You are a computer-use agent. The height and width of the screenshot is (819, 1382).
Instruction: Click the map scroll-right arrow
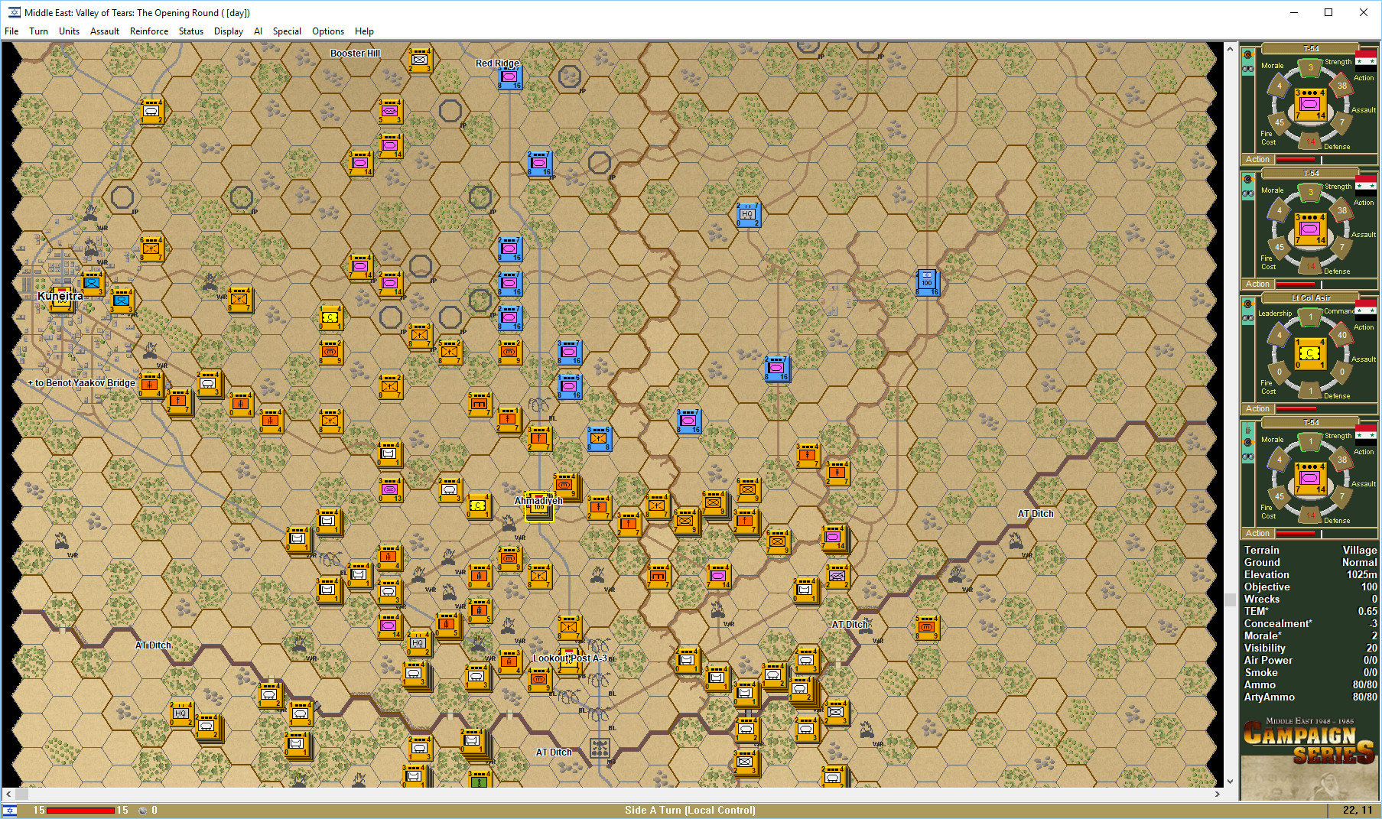click(1218, 795)
